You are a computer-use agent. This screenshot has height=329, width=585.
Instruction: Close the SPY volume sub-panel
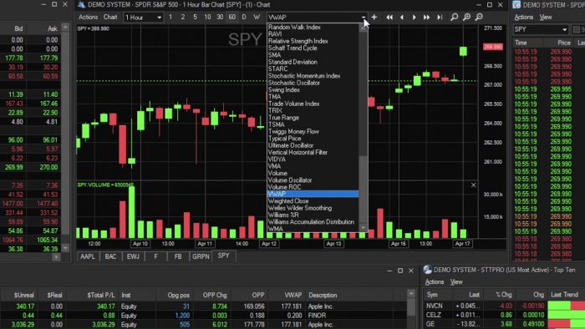point(473,185)
